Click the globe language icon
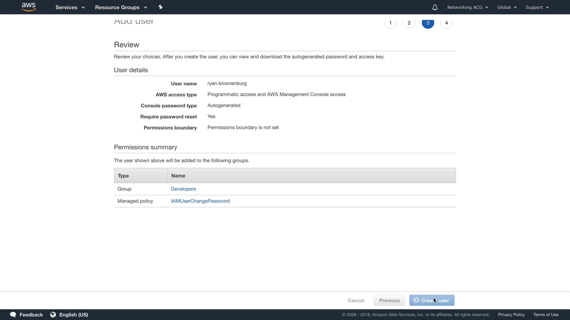The image size is (570, 320). point(53,315)
